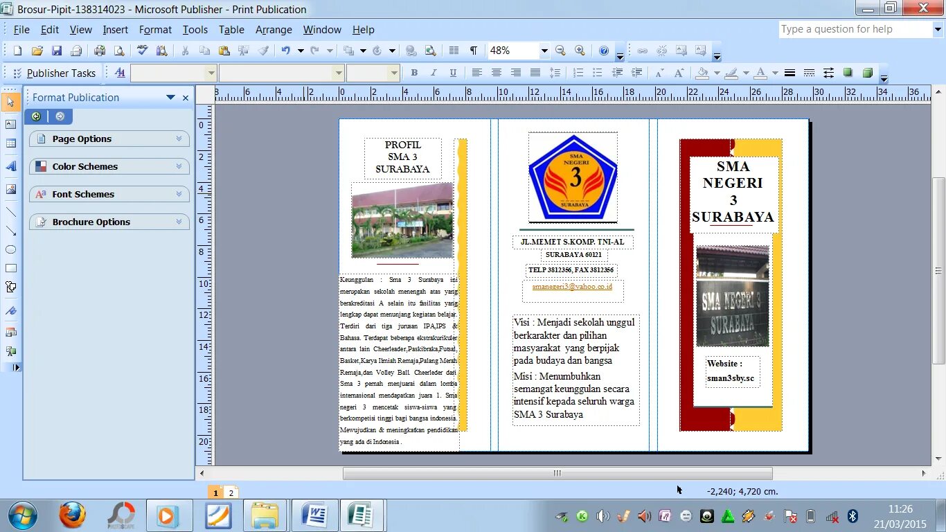Open the Format menu
Screen dimensions: 946x532
(x=155, y=30)
